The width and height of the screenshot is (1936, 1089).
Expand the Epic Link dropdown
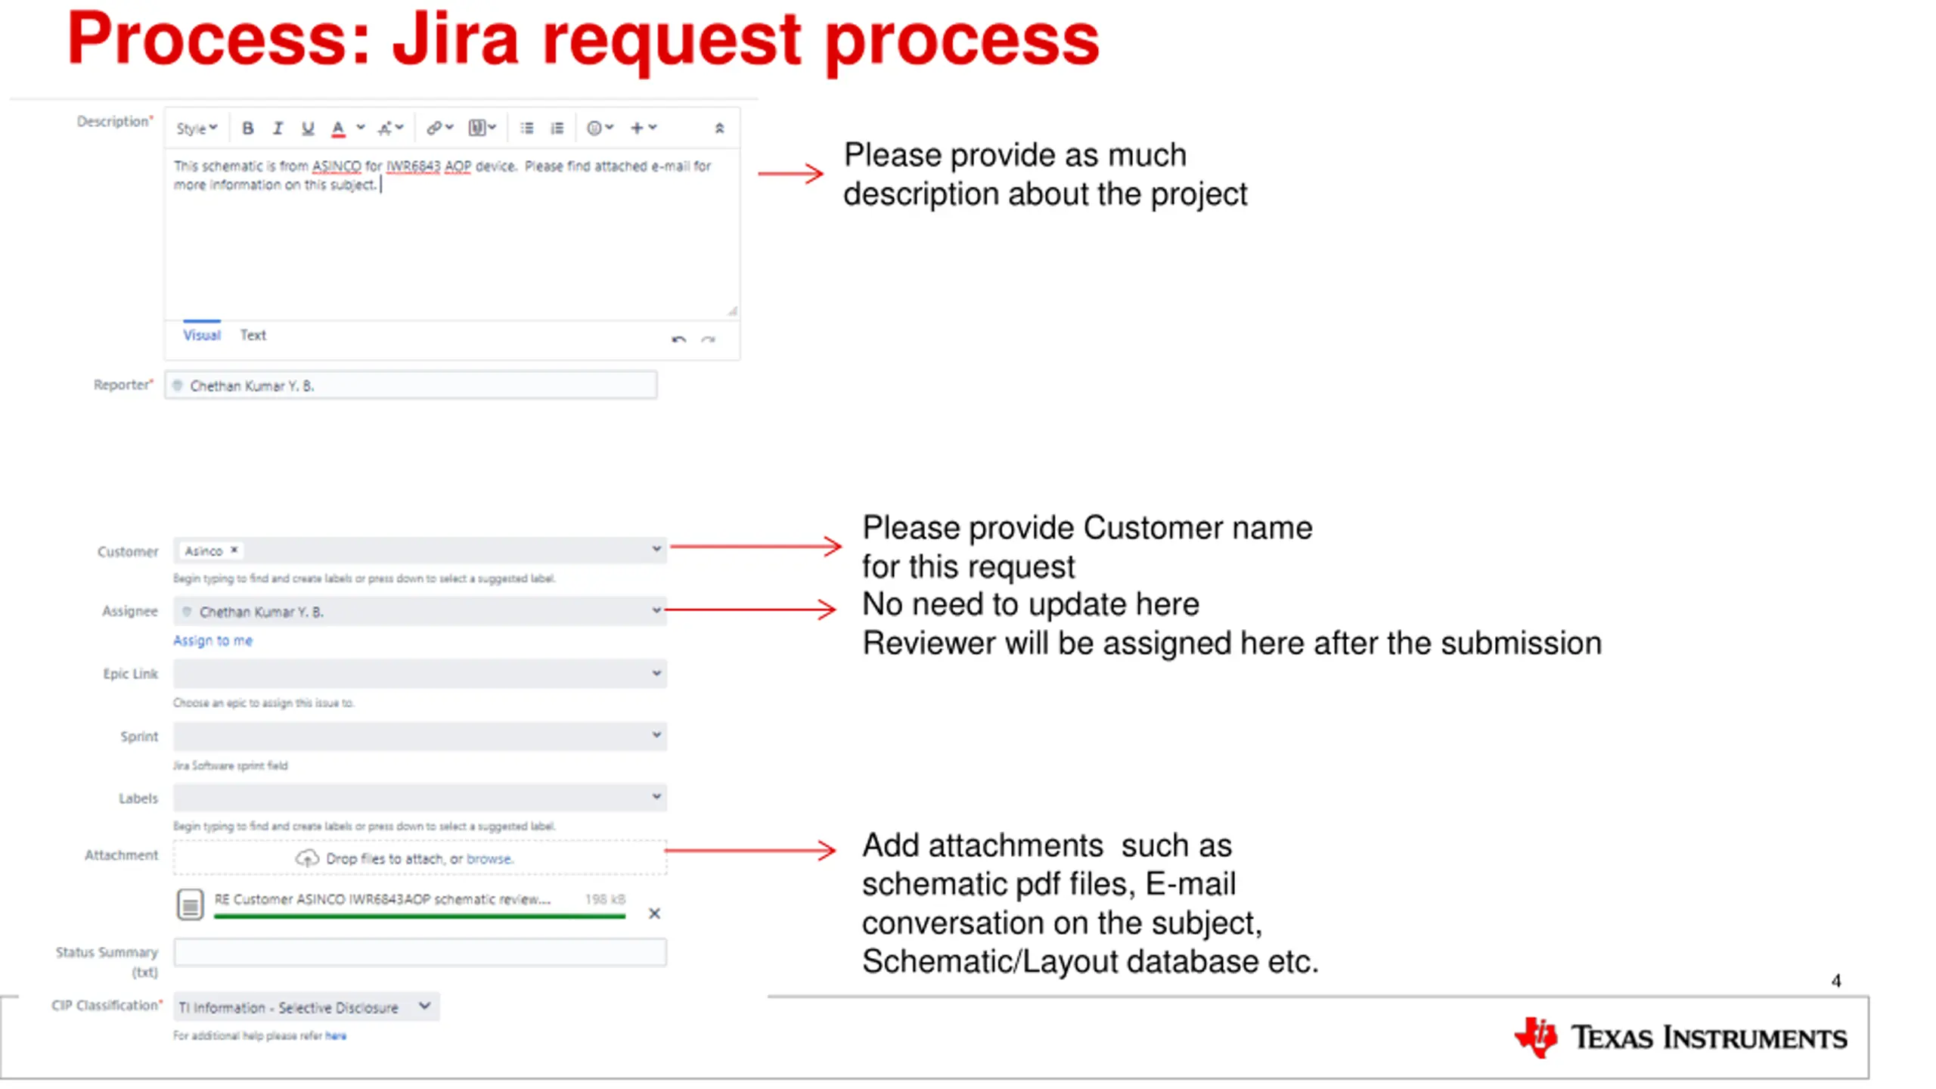(656, 673)
